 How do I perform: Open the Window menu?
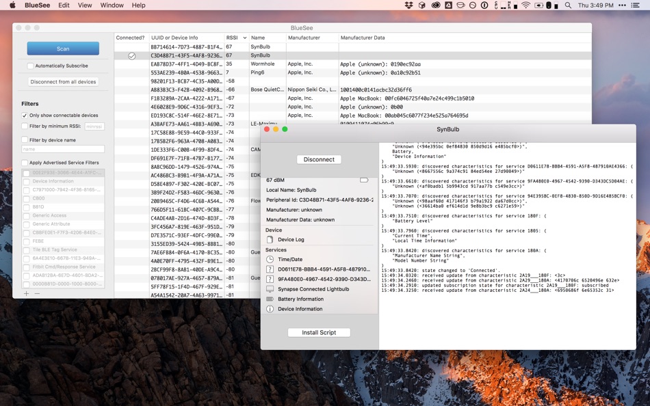[112, 5]
